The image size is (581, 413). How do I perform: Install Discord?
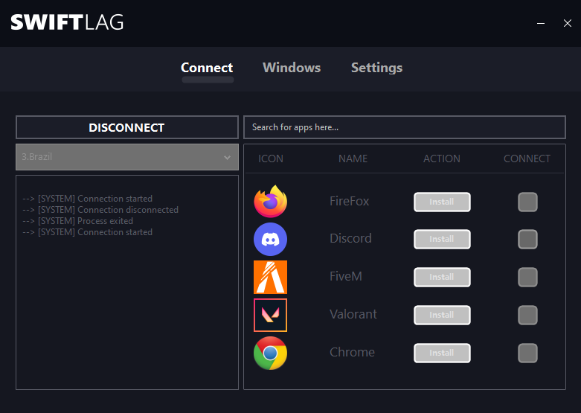(x=442, y=239)
